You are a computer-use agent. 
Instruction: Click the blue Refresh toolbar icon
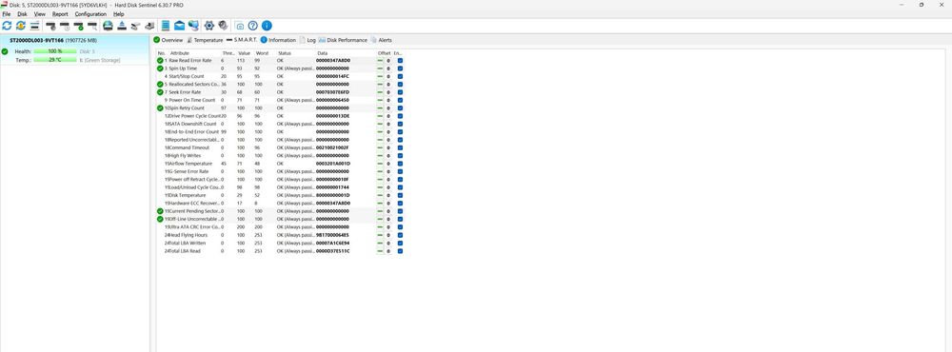click(8, 26)
